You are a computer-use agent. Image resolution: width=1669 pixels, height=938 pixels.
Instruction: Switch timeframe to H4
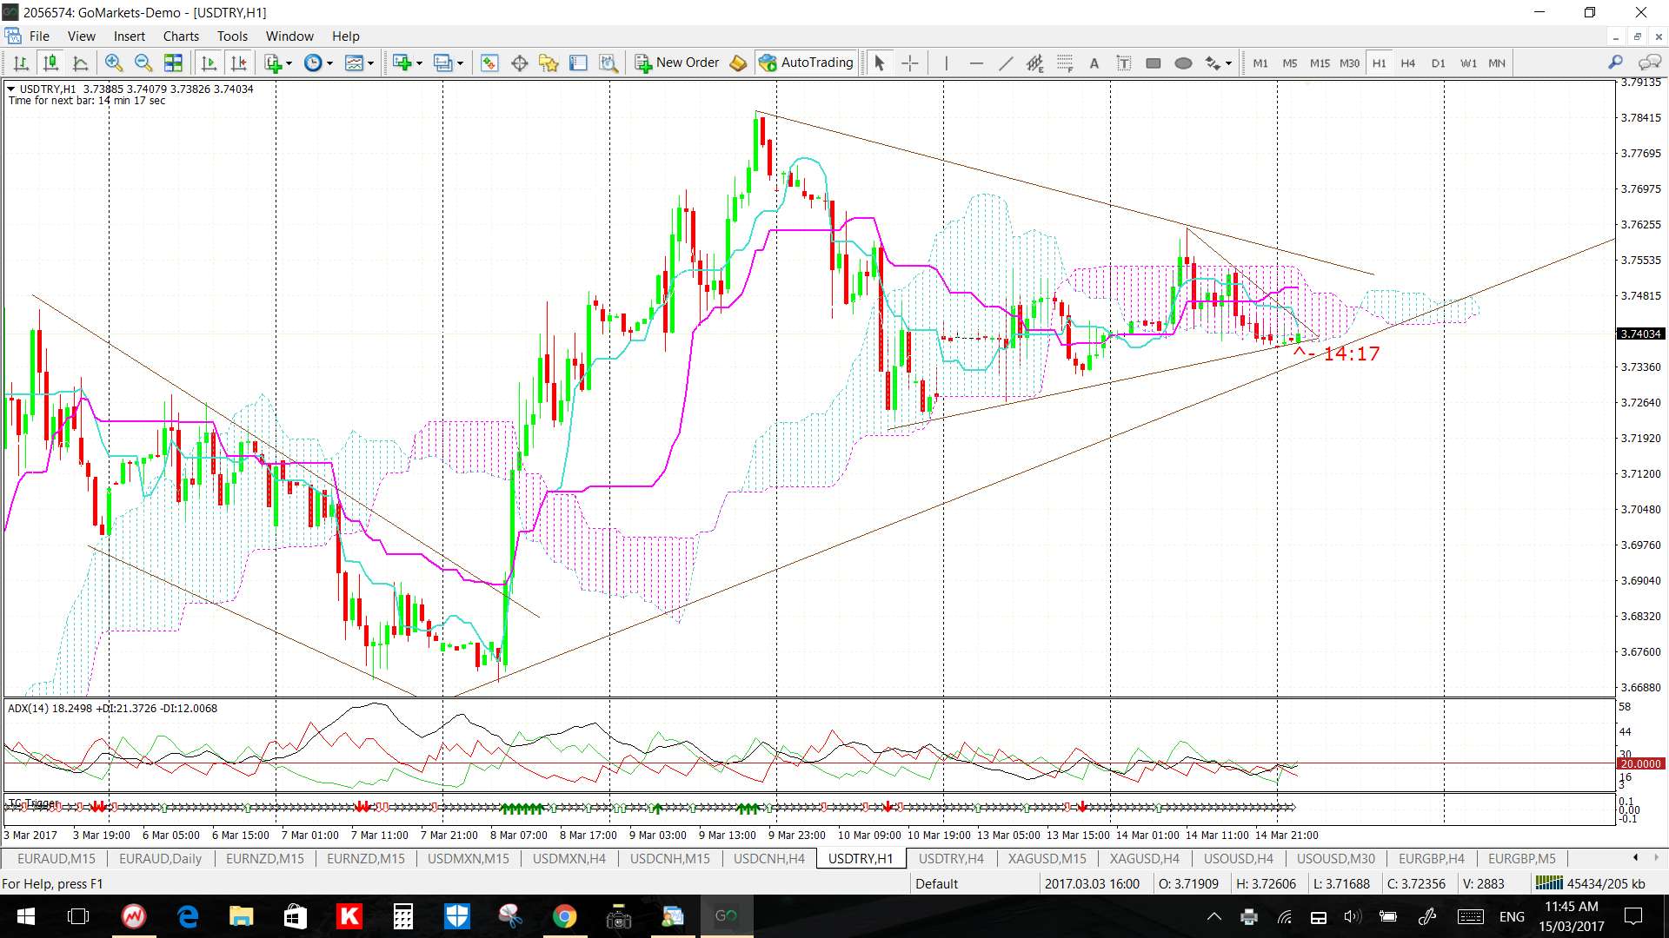click(x=1408, y=63)
